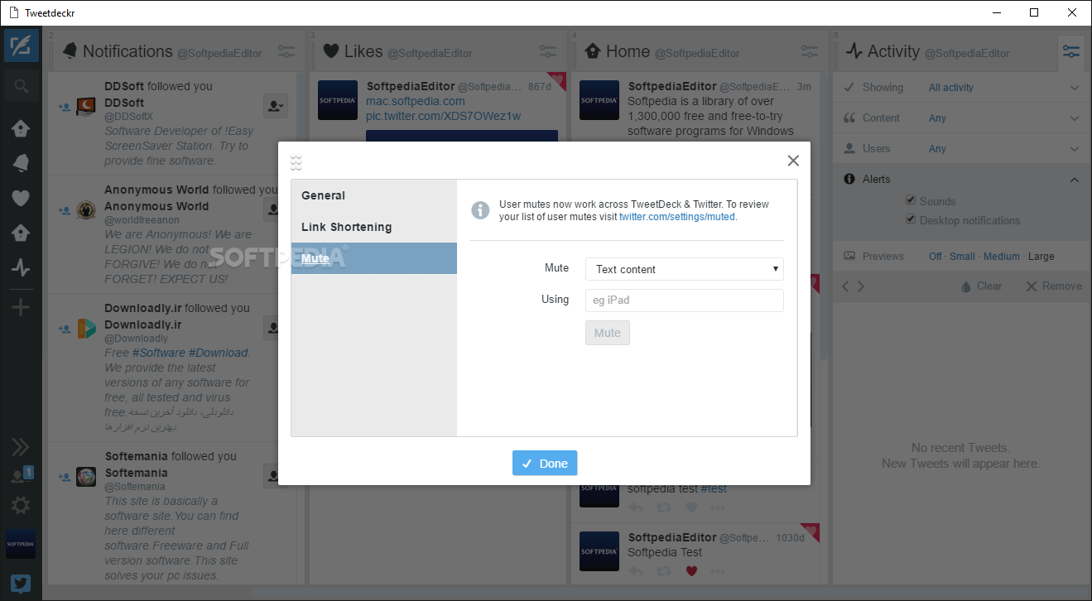Open more options on softpedia test #test tweet

point(717,507)
